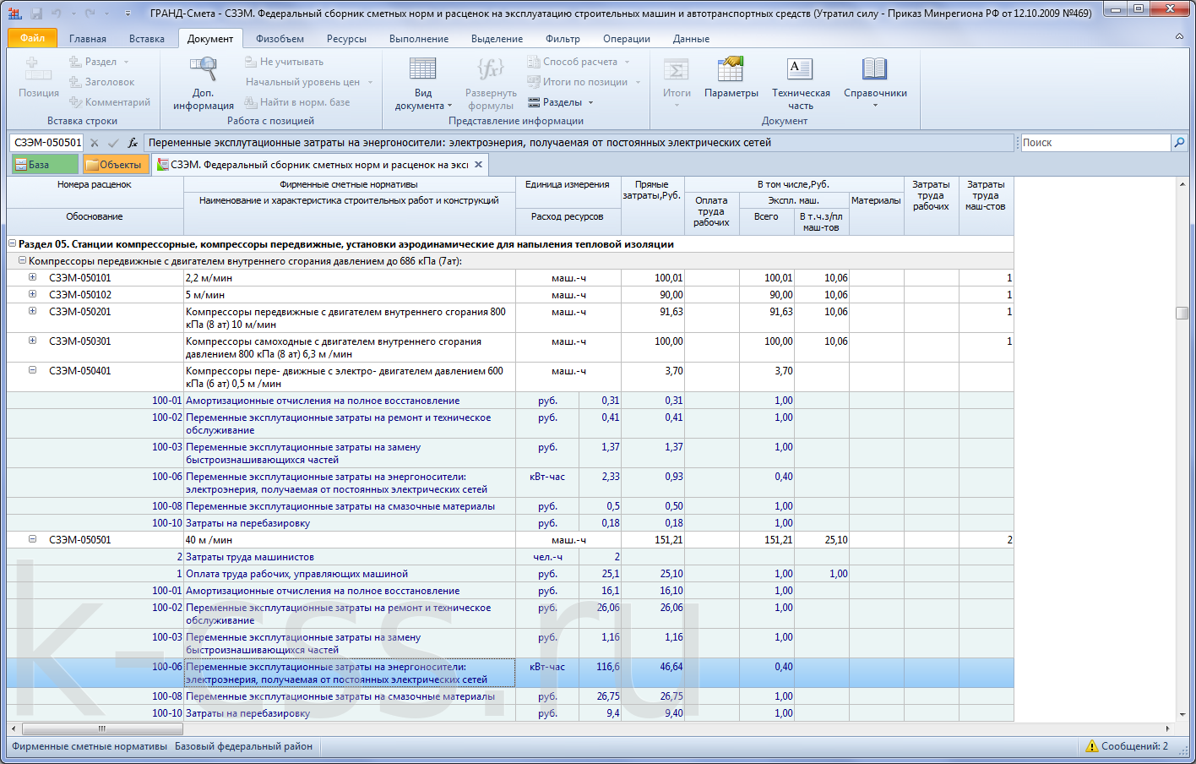Click the Развернуть формулы icon
This screenshot has width=1196, height=764.
(491, 83)
